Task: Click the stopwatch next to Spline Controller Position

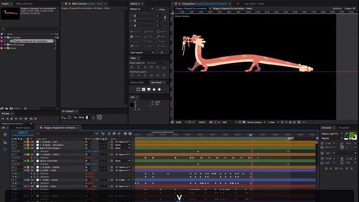Action: click(35, 164)
